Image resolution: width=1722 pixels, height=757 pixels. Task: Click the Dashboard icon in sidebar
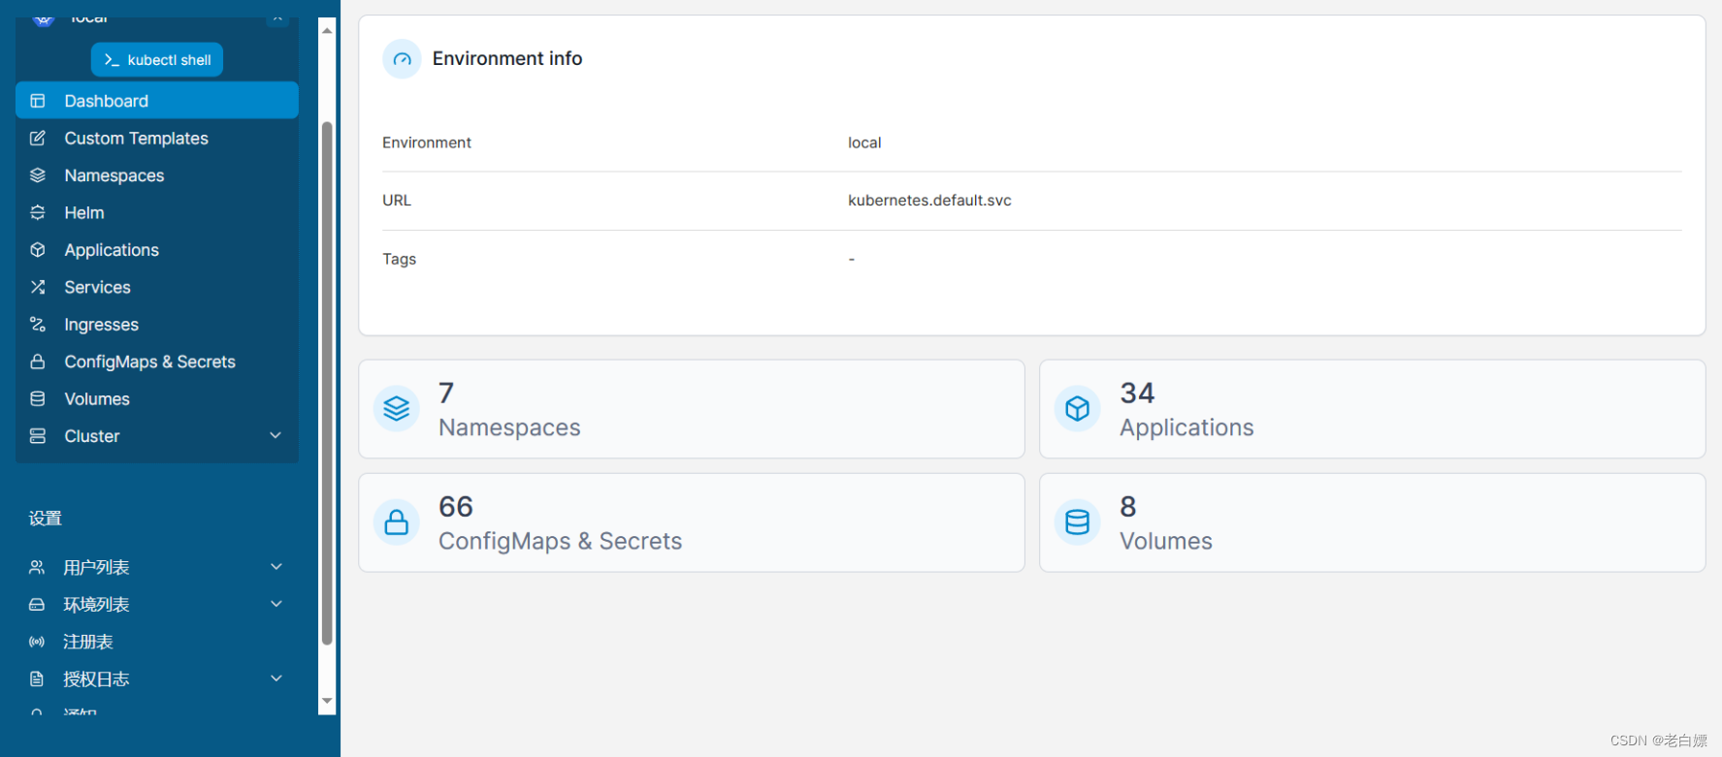click(38, 101)
